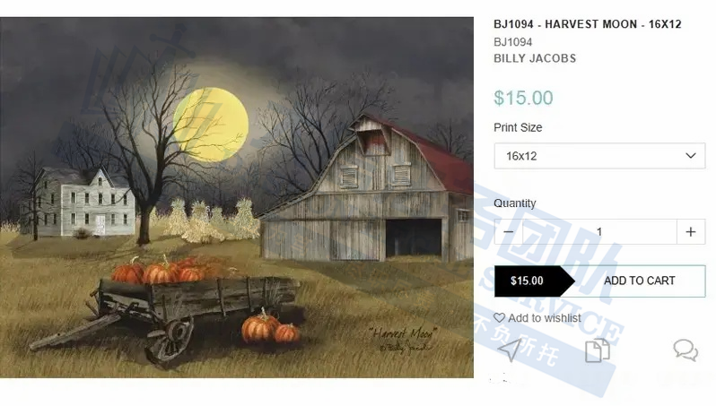The width and height of the screenshot is (716, 406).
Task: Click the duplicate pages icon
Action: pyautogui.click(x=597, y=350)
